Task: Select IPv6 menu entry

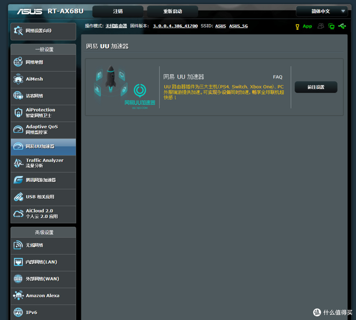Action: pos(43,312)
